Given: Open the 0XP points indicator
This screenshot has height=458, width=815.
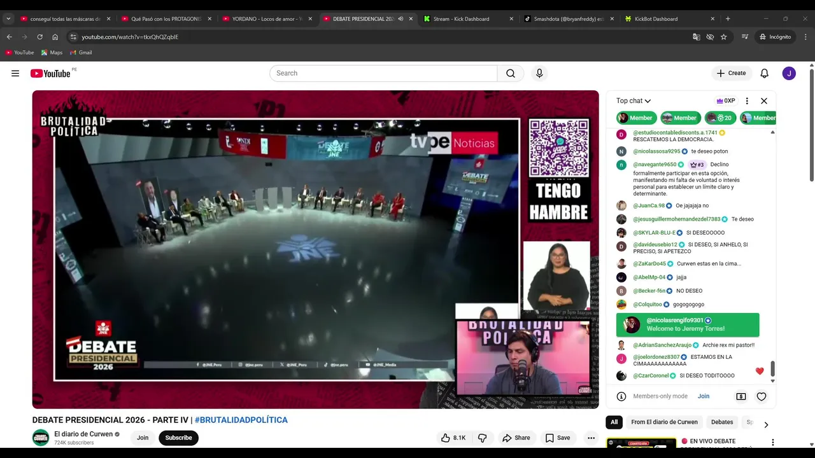Looking at the screenshot, I should [726, 101].
